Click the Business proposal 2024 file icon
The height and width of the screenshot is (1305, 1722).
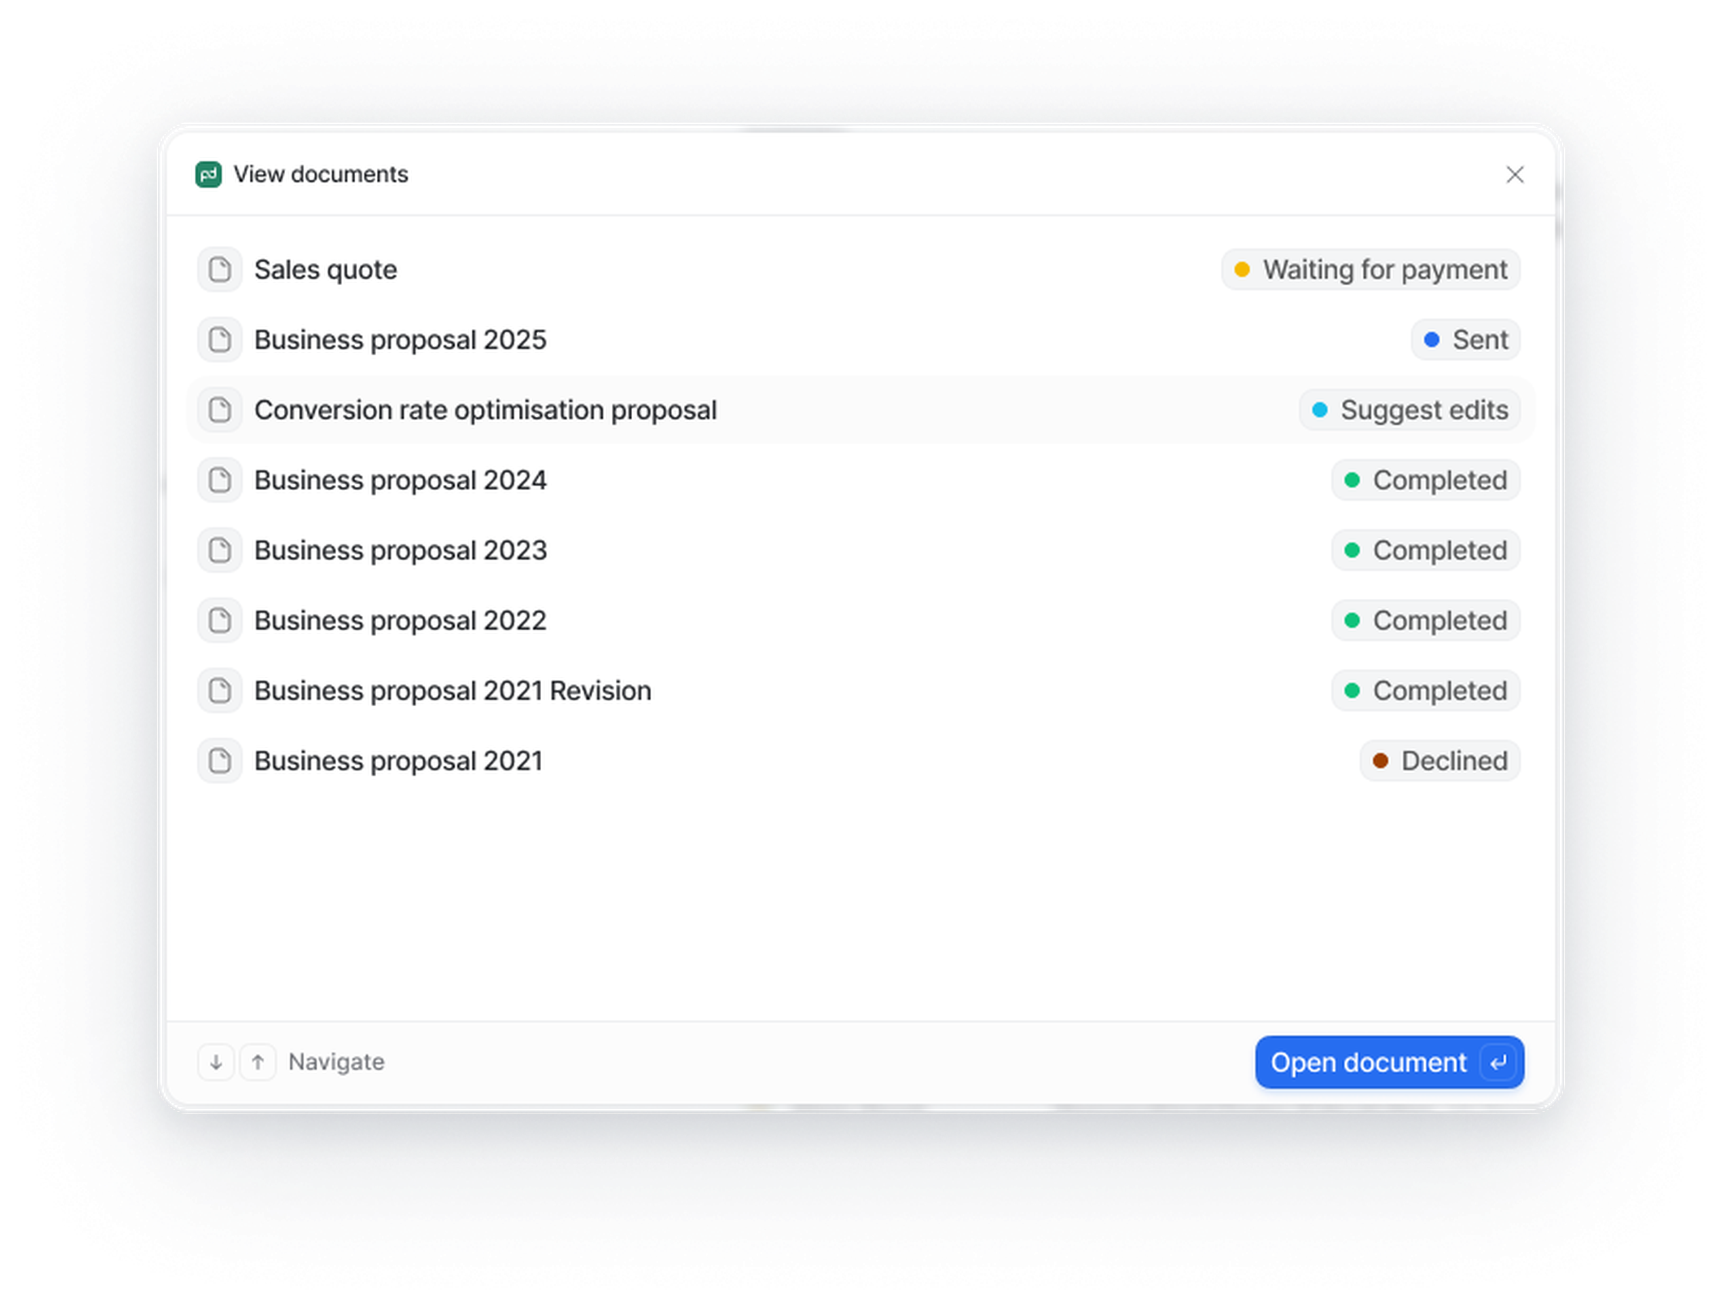[220, 480]
